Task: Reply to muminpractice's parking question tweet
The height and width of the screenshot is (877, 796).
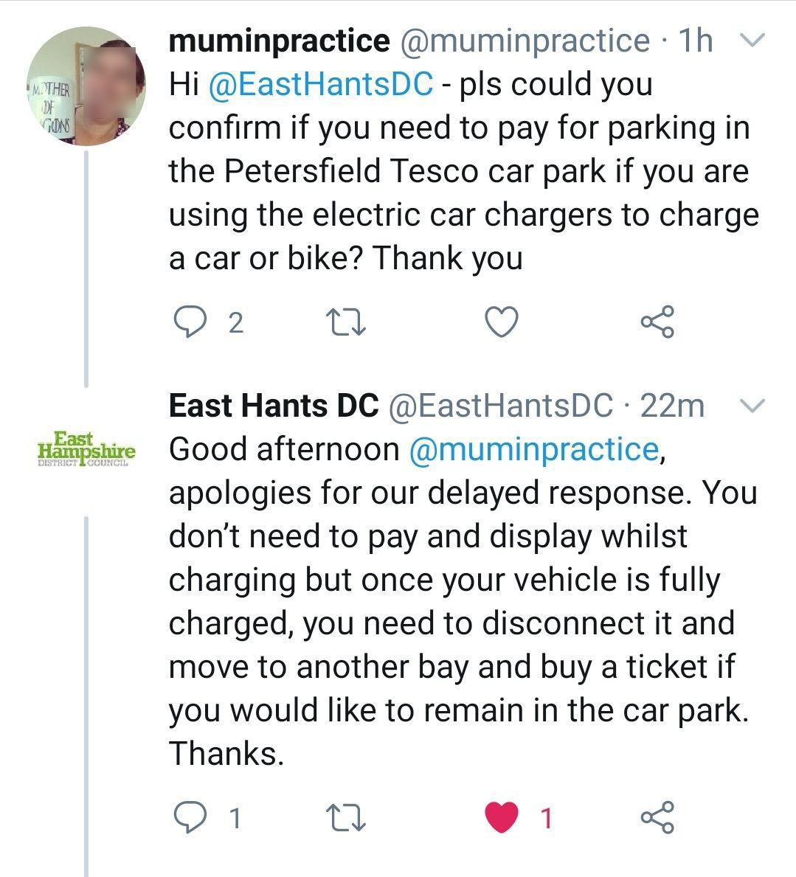Action: [192, 319]
